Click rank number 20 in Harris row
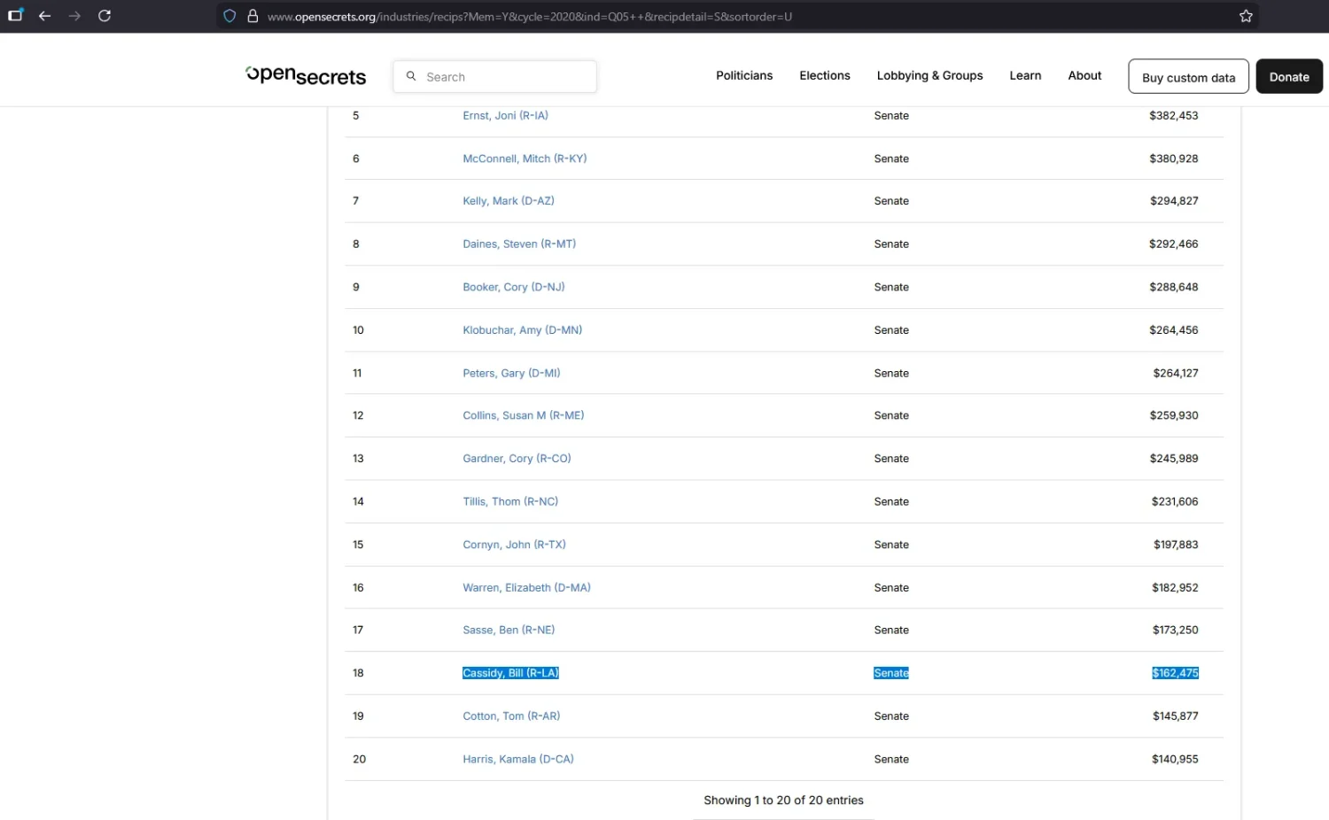 pyautogui.click(x=359, y=760)
